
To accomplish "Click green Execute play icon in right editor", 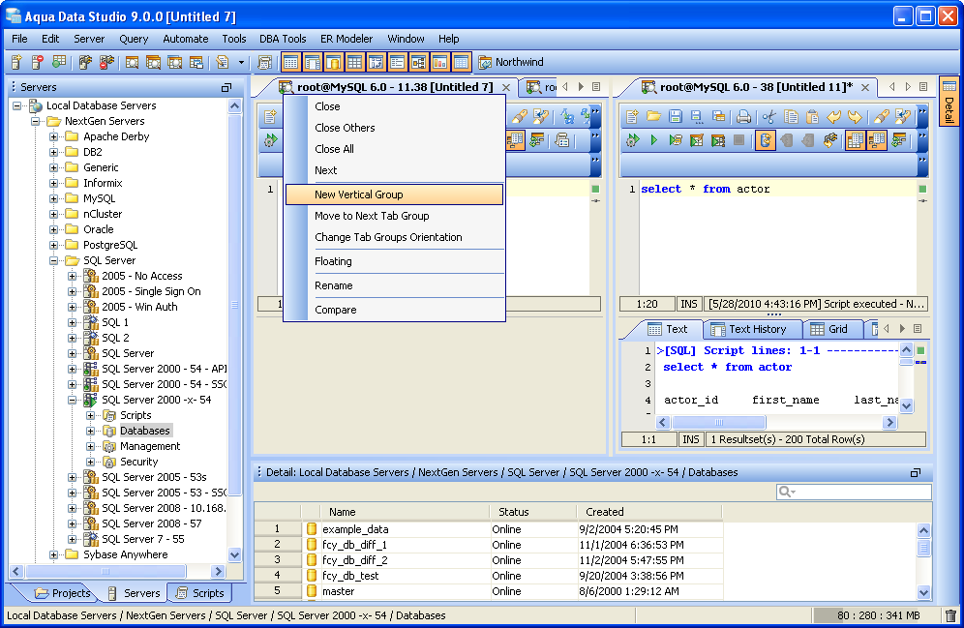I will click(653, 140).
